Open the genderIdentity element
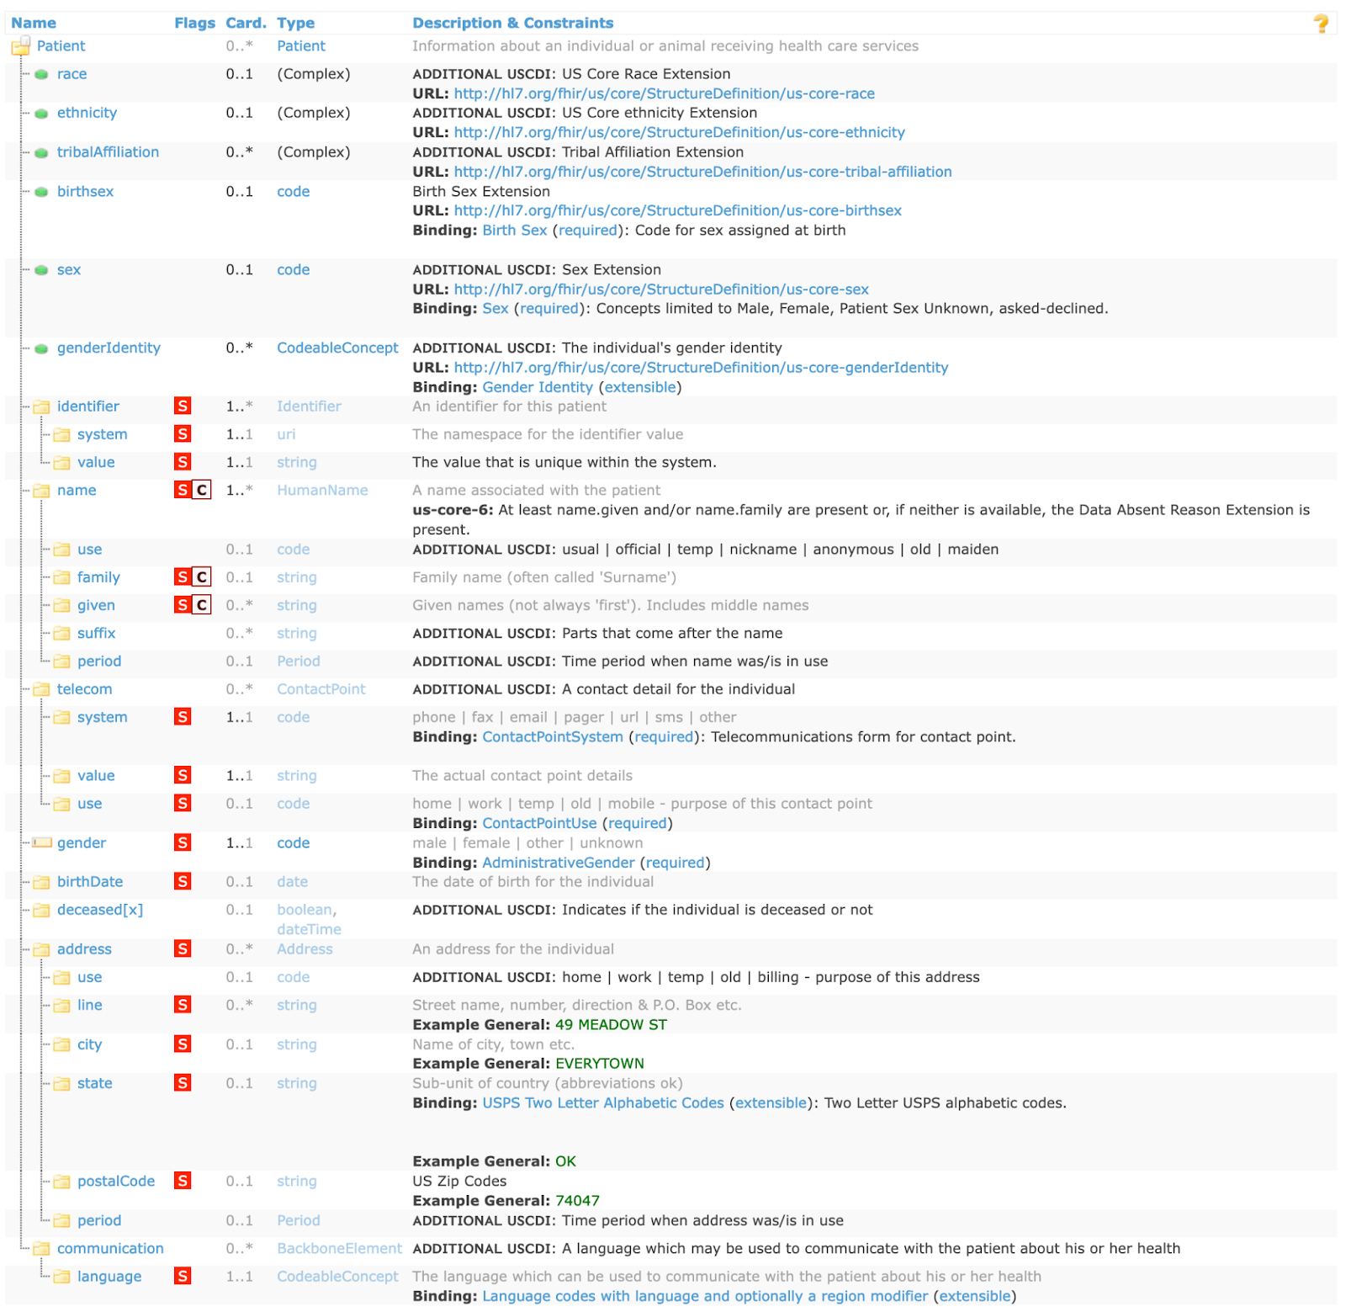The image size is (1346, 1312). [109, 348]
